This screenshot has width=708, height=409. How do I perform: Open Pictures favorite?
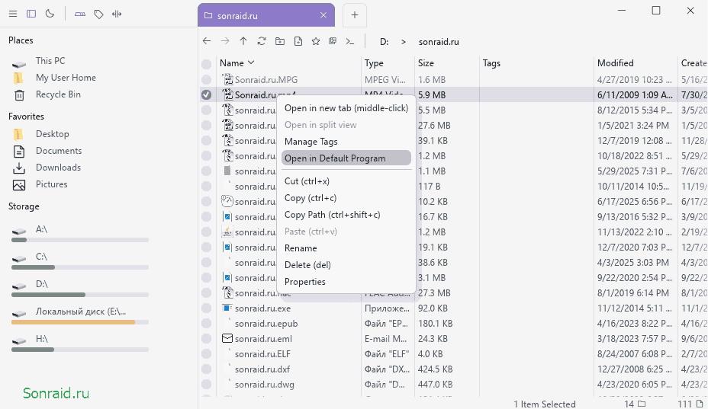[51, 184]
